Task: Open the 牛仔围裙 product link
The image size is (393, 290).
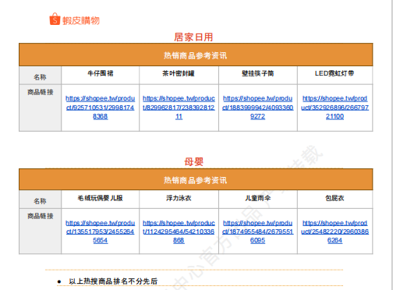Action: point(100,108)
